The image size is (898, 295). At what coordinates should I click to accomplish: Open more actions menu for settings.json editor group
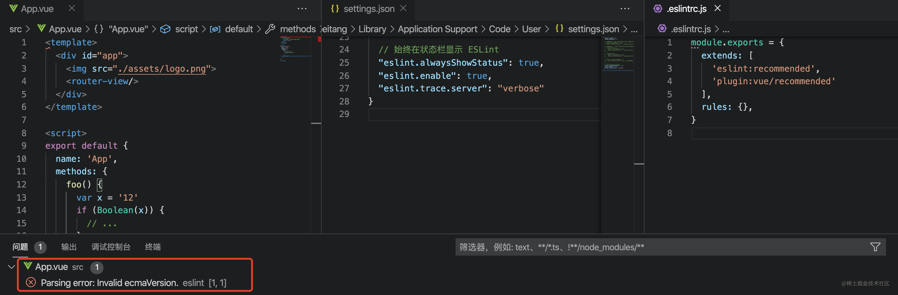coord(625,9)
